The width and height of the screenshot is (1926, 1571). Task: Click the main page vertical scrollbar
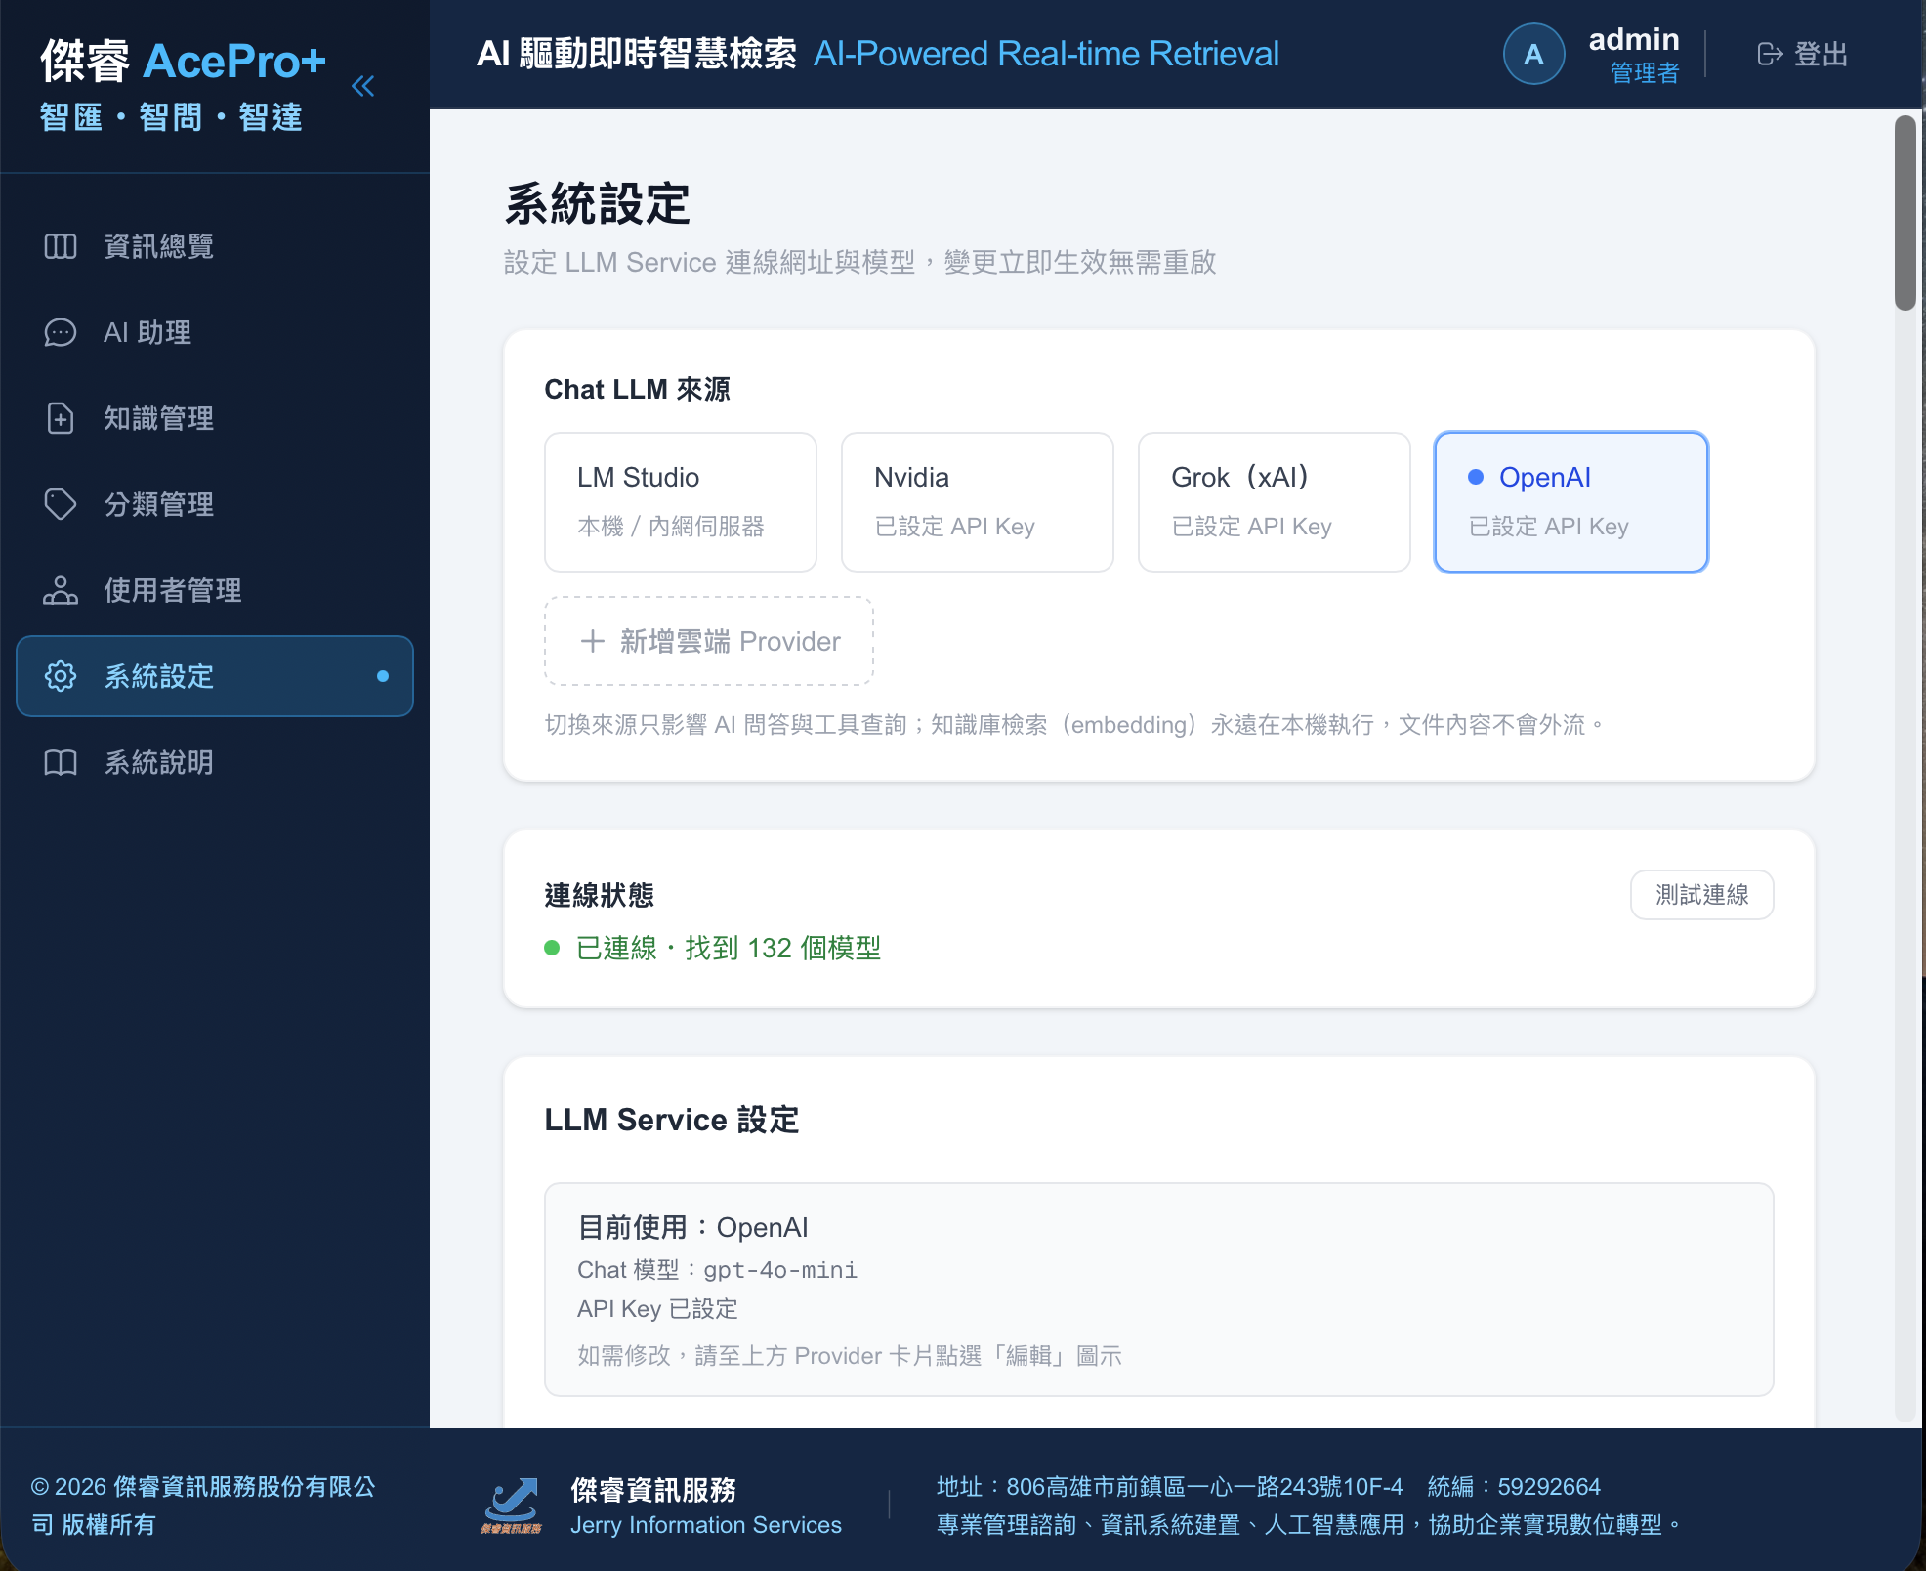1905,213
